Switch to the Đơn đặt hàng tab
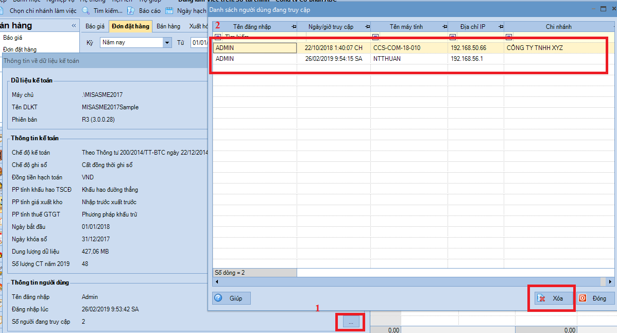 pyautogui.click(x=130, y=26)
